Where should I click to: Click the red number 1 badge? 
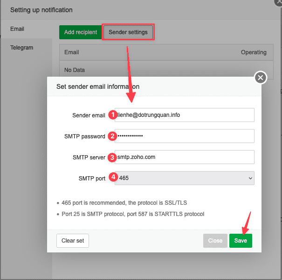coord(112,115)
